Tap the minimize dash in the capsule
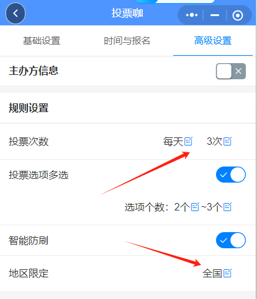The image size is (257, 299). [215, 15]
